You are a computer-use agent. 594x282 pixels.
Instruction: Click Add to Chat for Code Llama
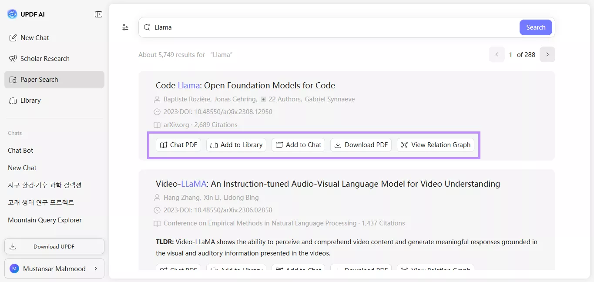pos(299,145)
